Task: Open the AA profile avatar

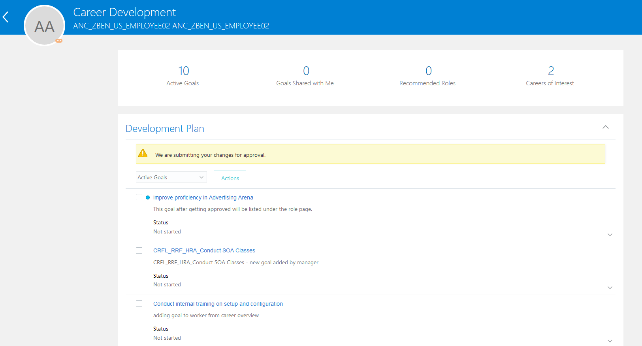Action: coord(44,26)
